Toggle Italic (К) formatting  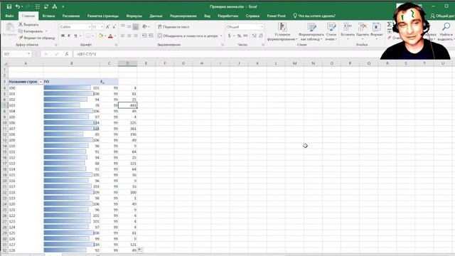[x=69, y=36]
